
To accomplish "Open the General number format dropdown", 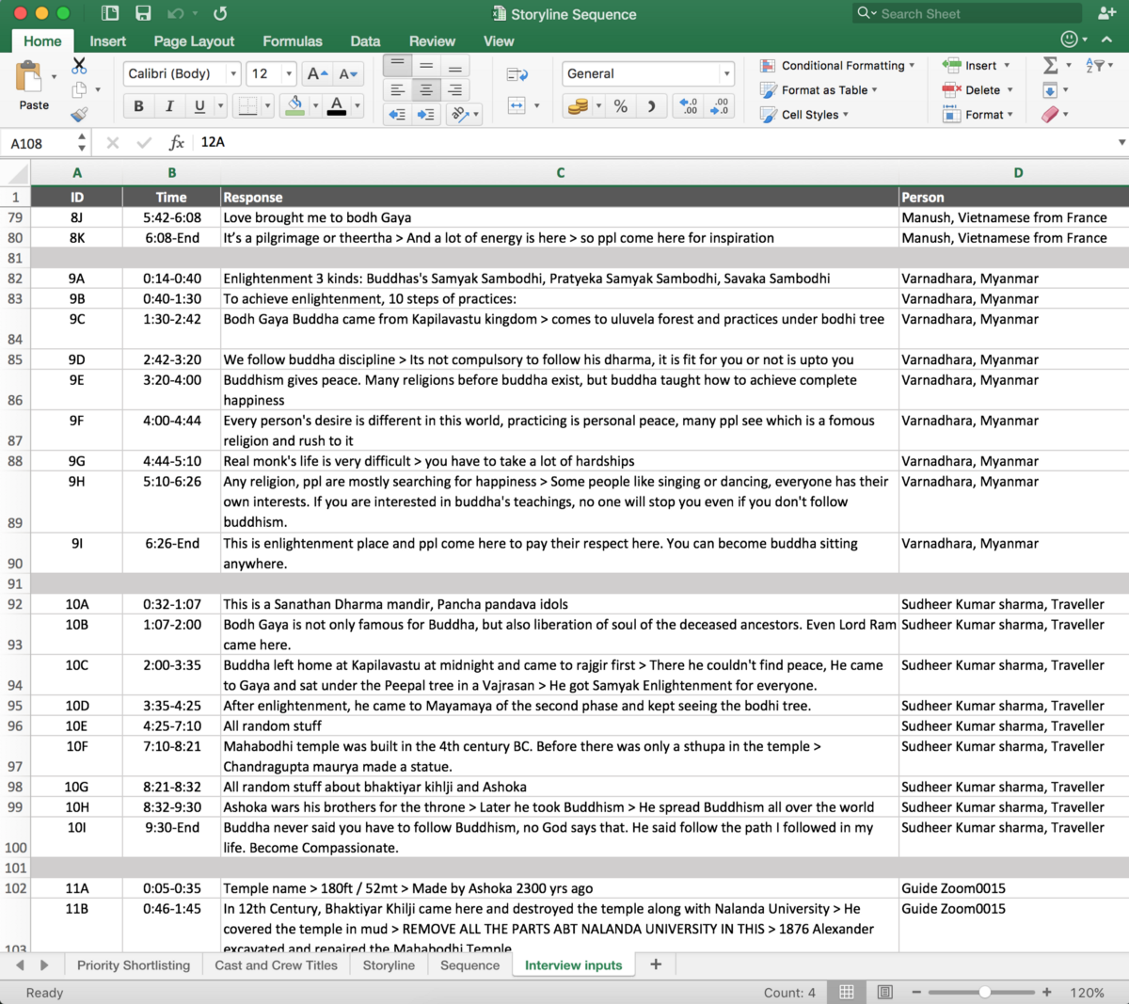I will pos(647,73).
